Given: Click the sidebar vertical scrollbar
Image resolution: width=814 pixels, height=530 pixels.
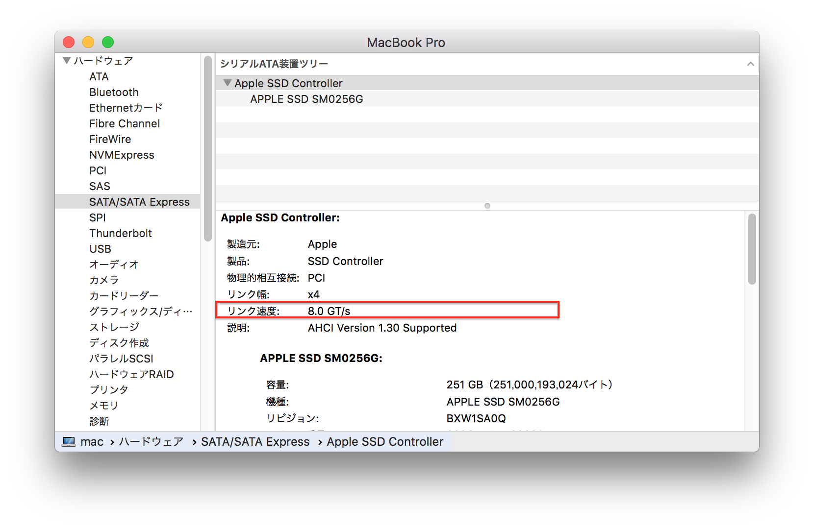Looking at the screenshot, I should 208,148.
